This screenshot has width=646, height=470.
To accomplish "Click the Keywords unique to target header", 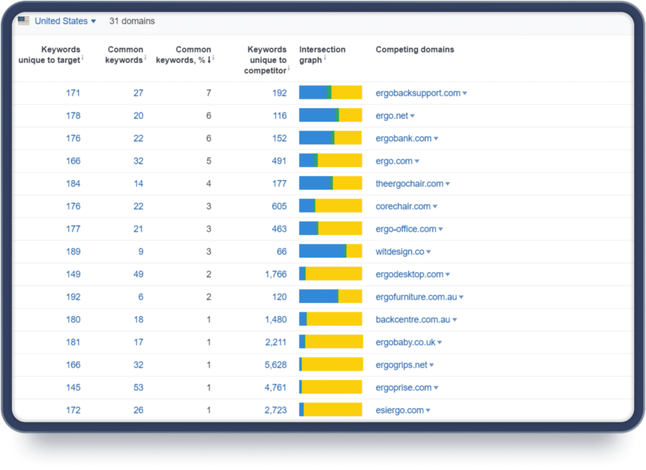I will (x=50, y=55).
